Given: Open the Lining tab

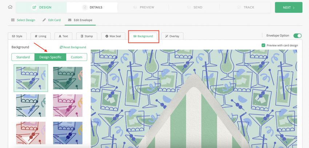Looking at the screenshot, I should pyautogui.click(x=41, y=36).
